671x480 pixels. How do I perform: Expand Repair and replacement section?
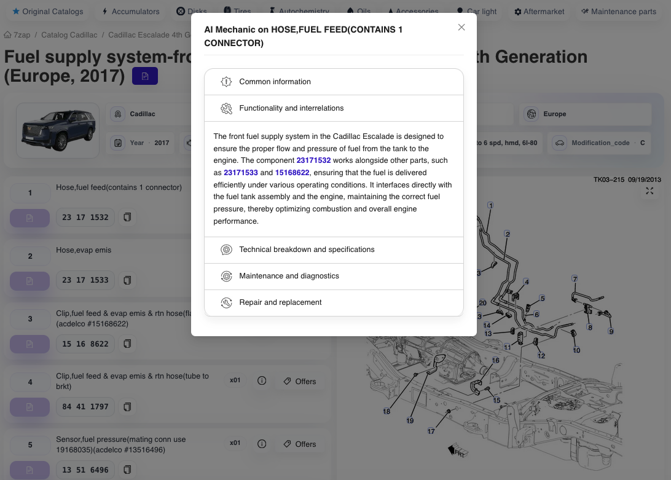[334, 303]
